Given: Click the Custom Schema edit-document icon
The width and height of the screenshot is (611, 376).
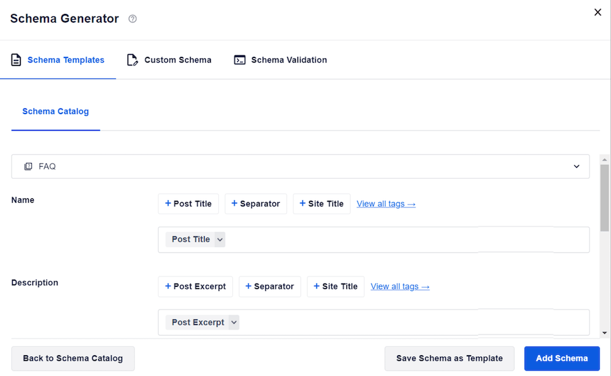Looking at the screenshot, I should (x=133, y=60).
